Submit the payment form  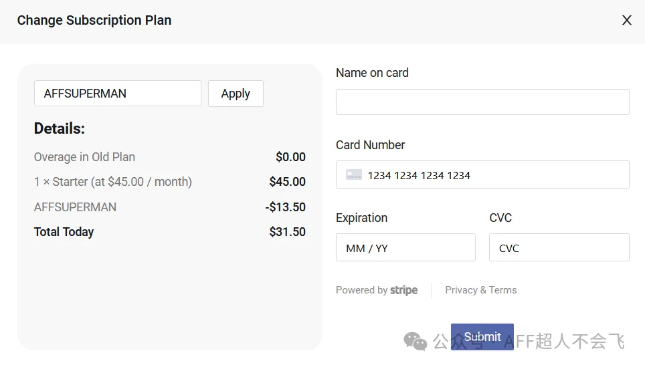tap(482, 337)
